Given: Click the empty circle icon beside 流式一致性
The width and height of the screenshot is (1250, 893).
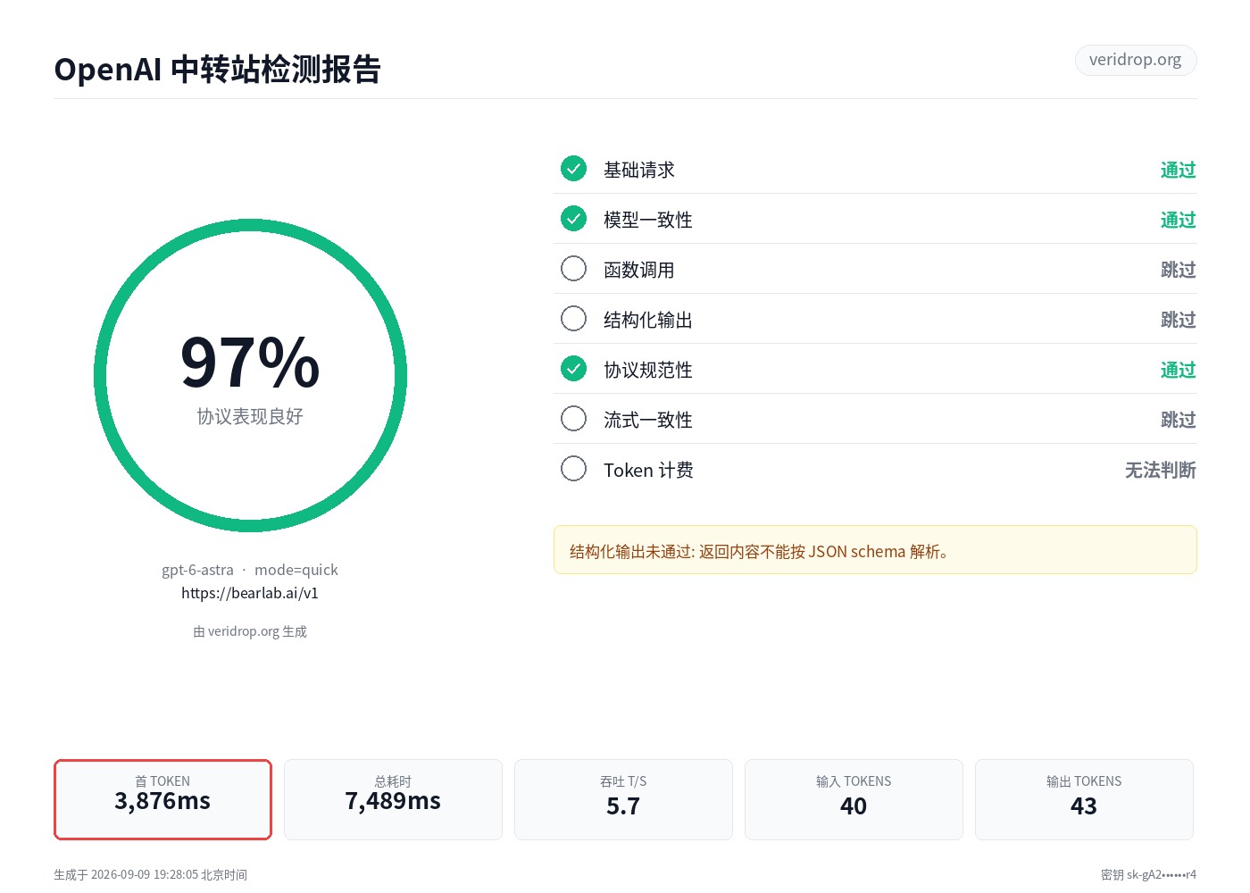Looking at the screenshot, I should coord(573,418).
